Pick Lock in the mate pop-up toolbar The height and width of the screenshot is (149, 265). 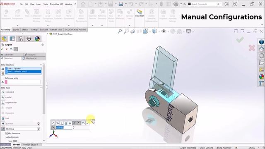tap(66, 123)
